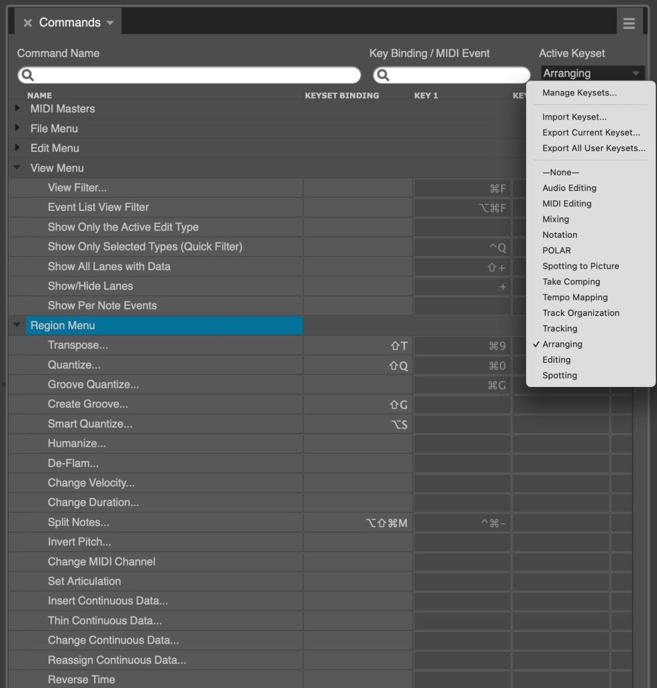
Task: Pick —None— in the keyset list
Action: tap(560, 173)
